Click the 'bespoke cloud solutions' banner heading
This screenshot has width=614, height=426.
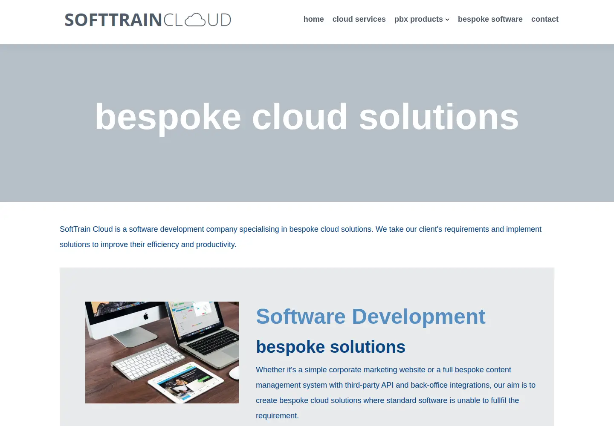click(x=307, y=117)
